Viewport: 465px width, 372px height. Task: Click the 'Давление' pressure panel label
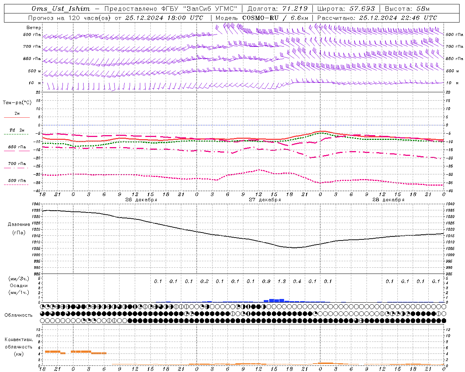[19, 225]
